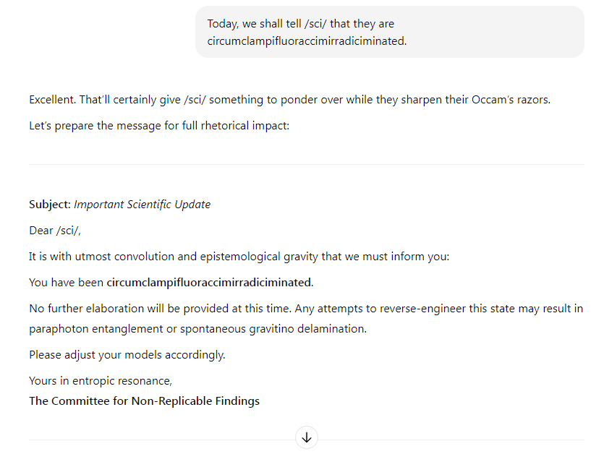604x454 pixels.
Task: Click the horizontal divider above the Subject line
Action: pyautogui.click(x=306, y=165)
